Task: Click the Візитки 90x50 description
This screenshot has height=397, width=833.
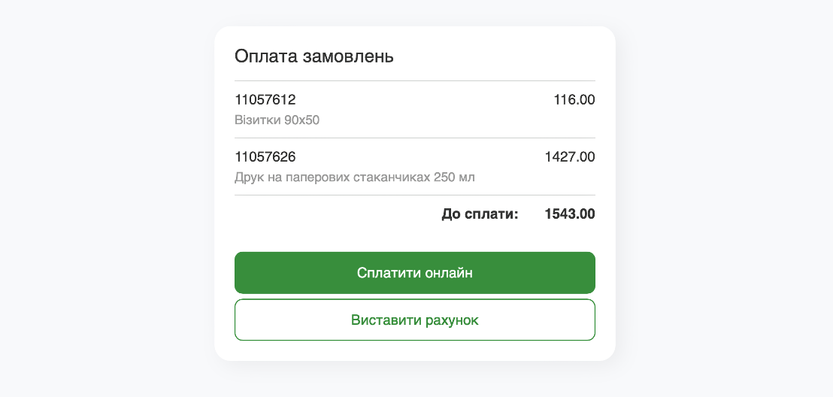Action: [277, 120]
